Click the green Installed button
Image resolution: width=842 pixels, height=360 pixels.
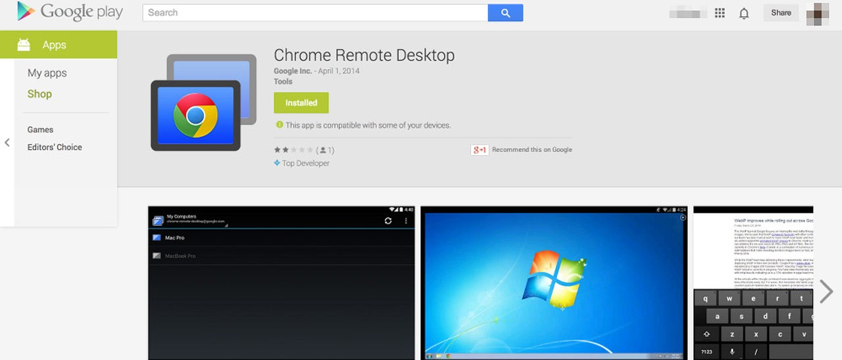(x=301, y=102)
